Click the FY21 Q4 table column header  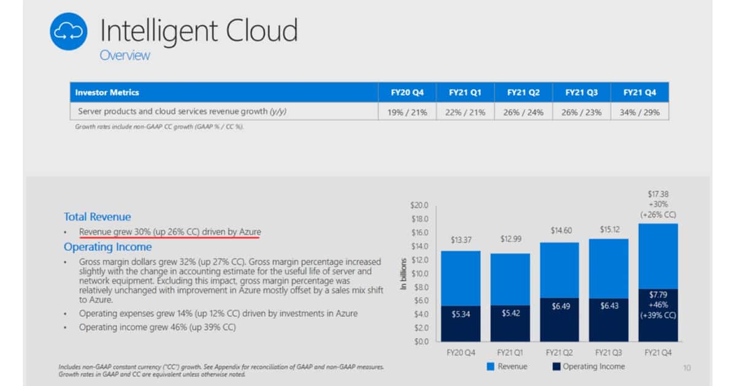coord(640,93)
